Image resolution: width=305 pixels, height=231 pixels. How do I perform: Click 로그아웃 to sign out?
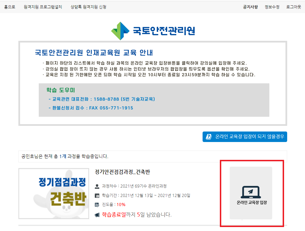(x=293, y=7)
